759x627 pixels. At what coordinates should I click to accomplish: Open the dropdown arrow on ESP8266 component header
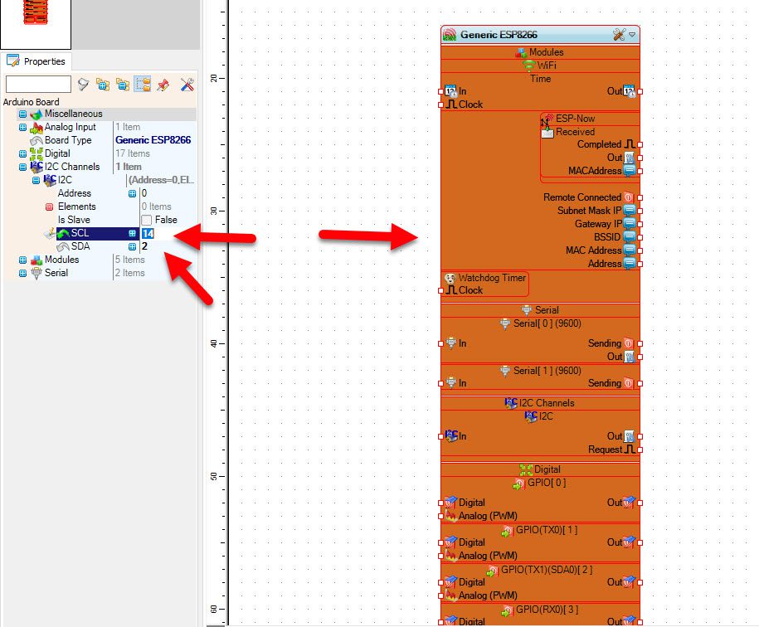632,34
